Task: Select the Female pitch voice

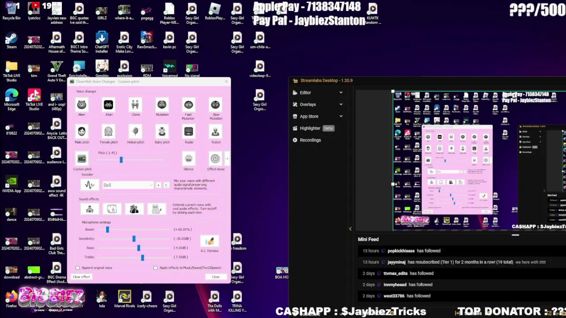Action: pos(108,132)
